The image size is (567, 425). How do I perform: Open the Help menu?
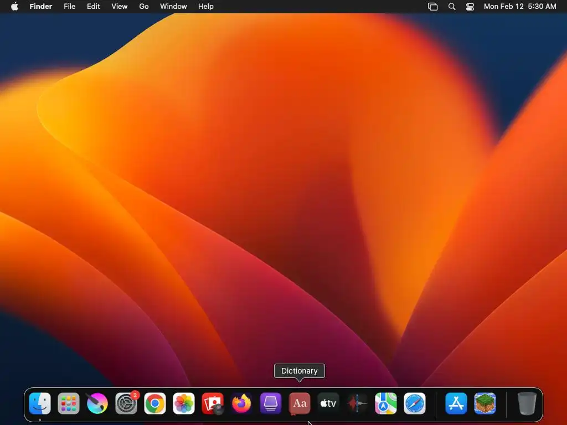click(x=206, y=7)
